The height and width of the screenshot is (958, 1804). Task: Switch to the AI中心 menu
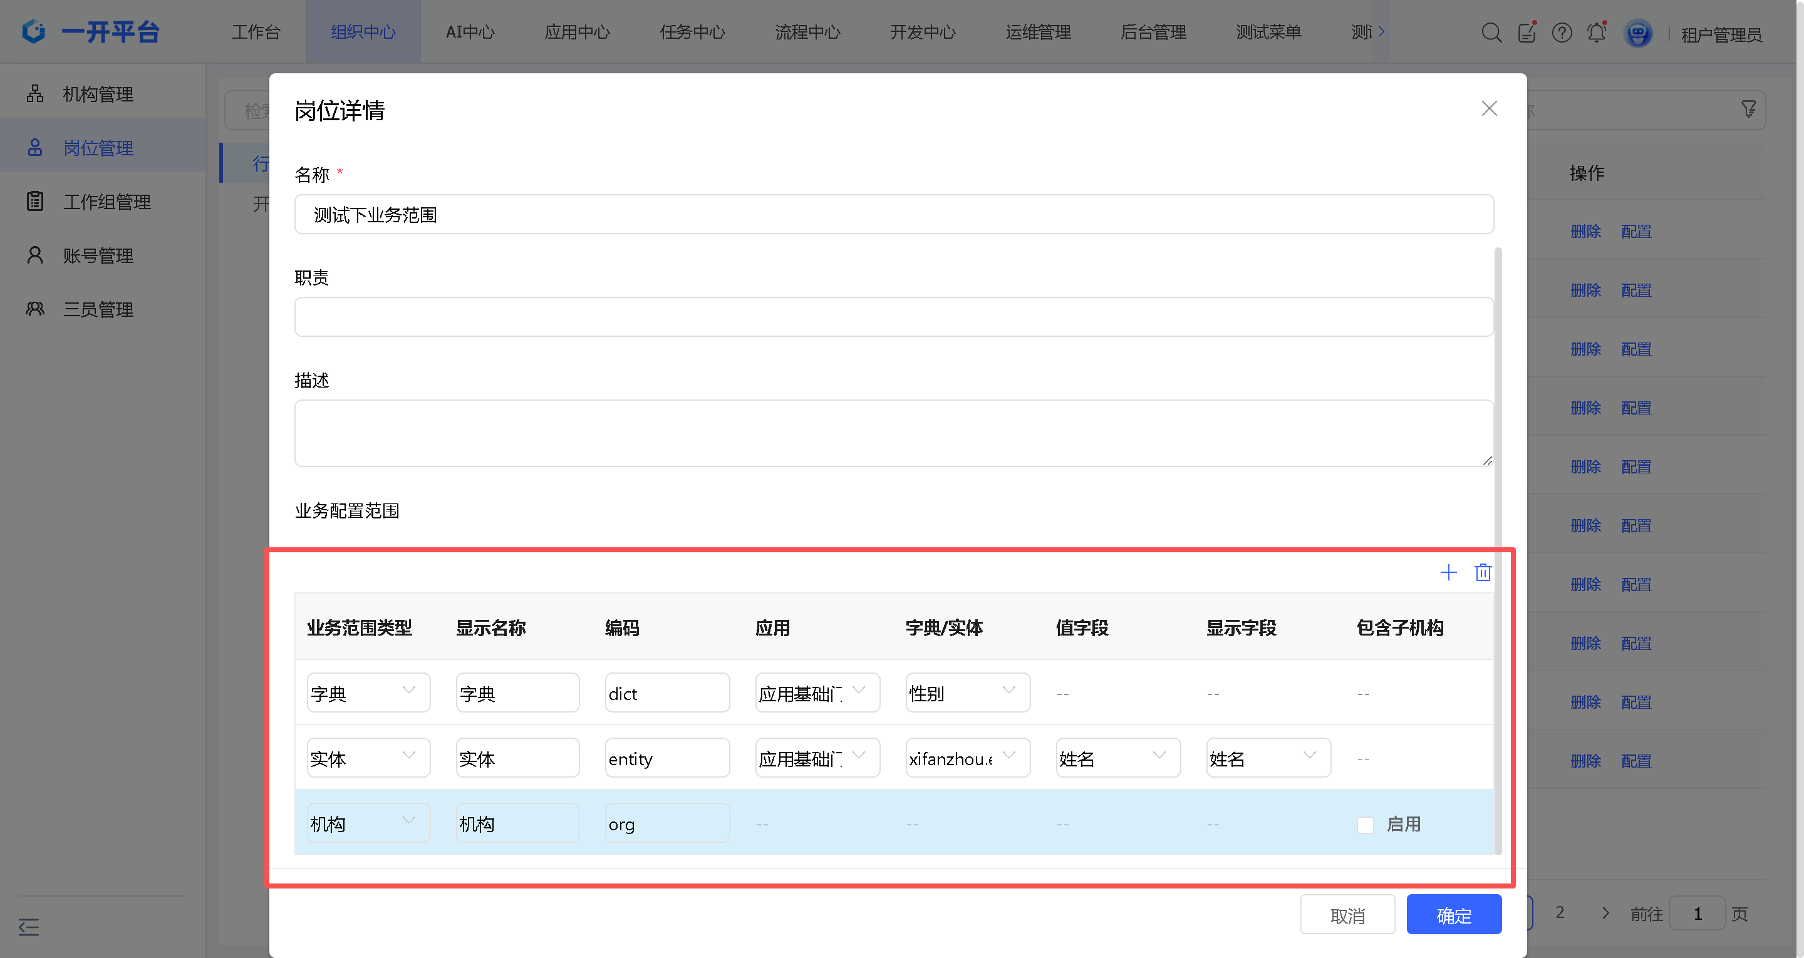tap(470, 32)
